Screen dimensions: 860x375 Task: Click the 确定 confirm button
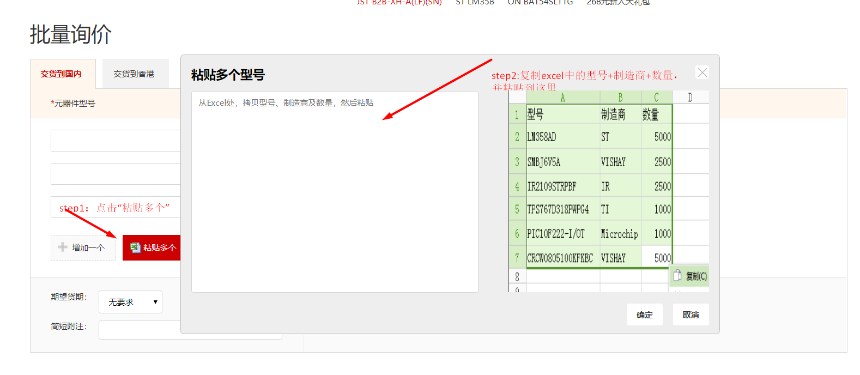click(645, 314)
